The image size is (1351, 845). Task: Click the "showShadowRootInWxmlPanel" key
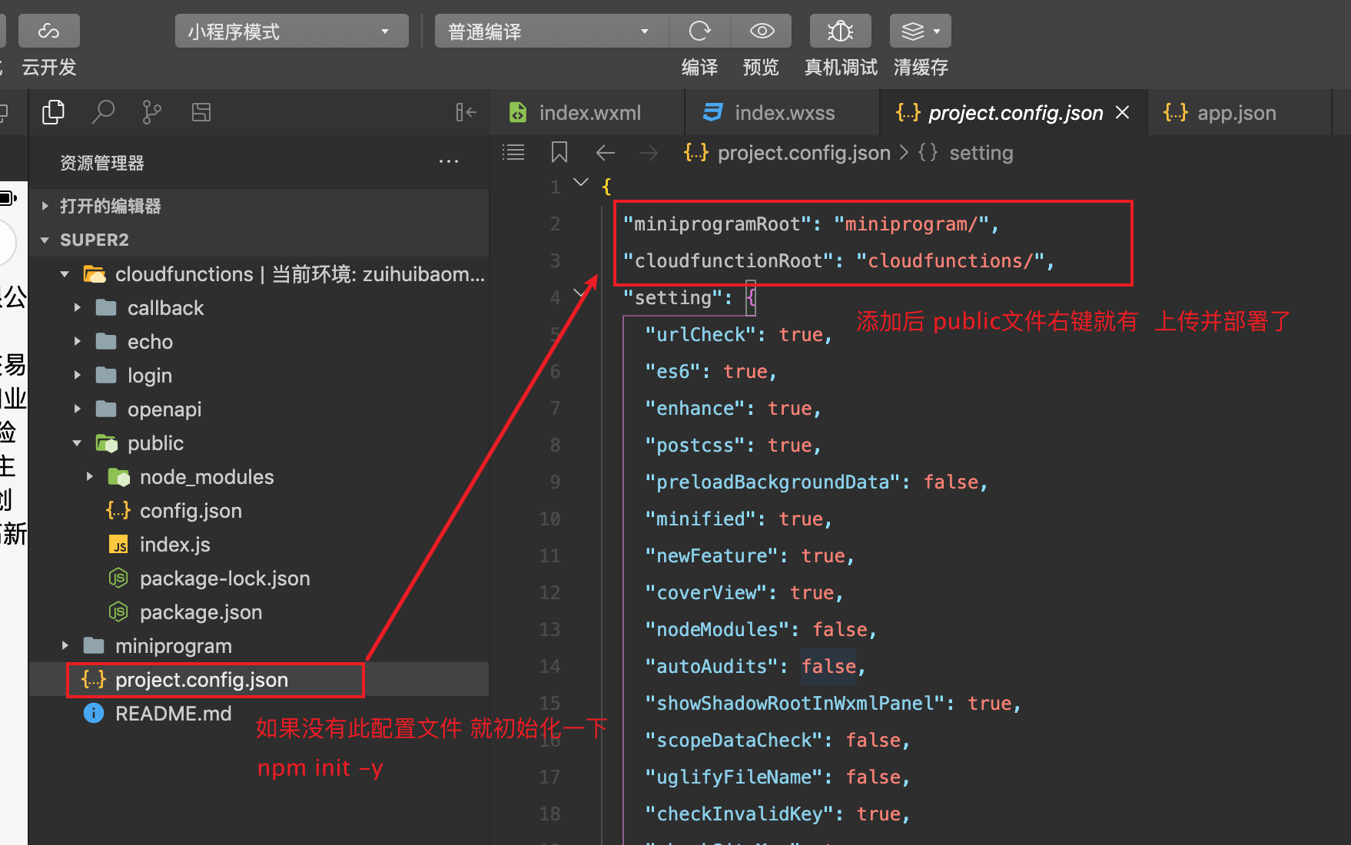pos(795,703)
